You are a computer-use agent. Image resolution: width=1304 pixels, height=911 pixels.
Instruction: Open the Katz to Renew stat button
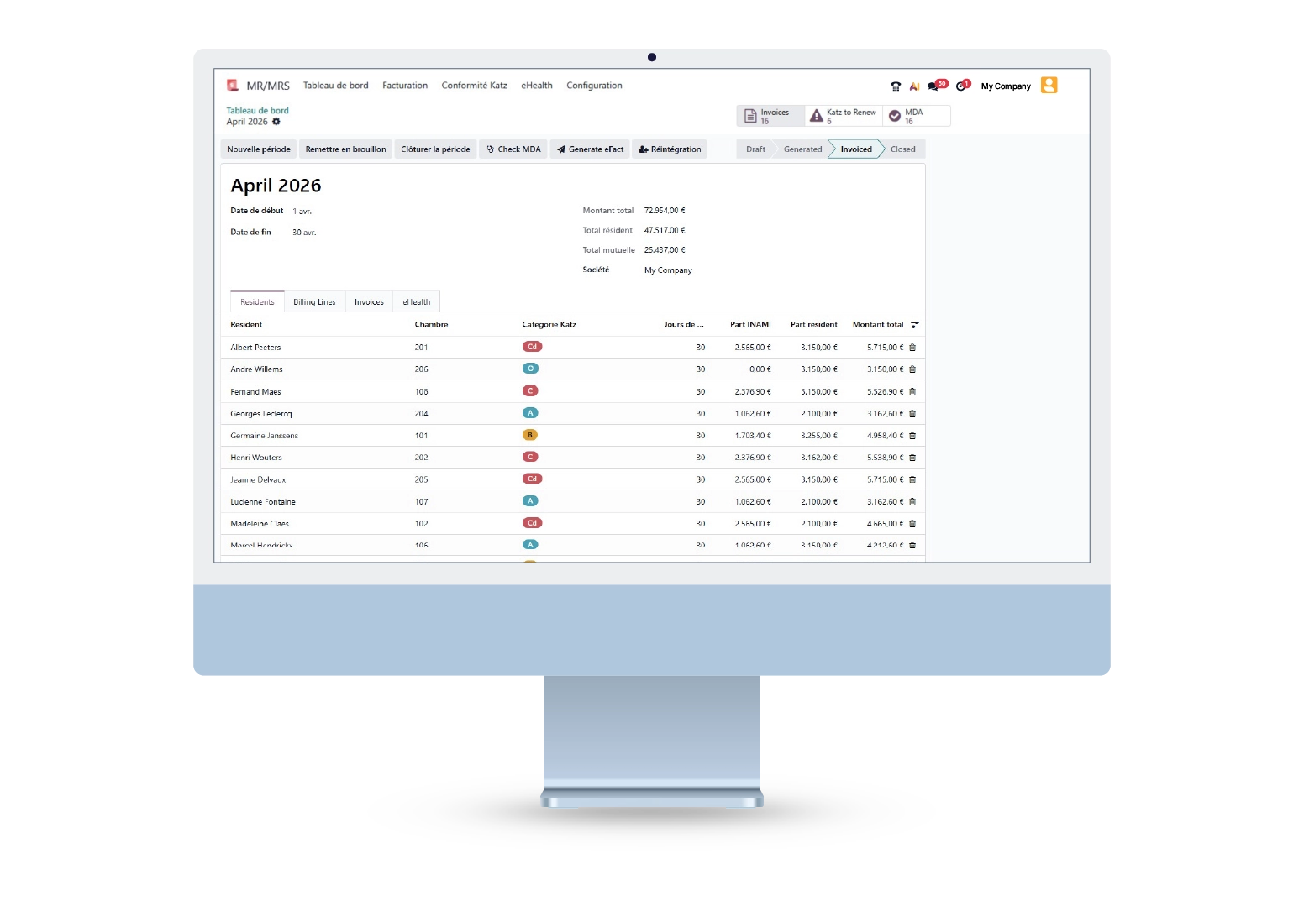click(x=844, y=116)
